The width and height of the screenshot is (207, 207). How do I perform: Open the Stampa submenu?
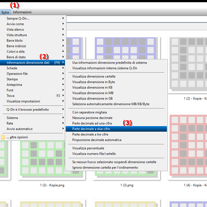click(x=33, y=79)
